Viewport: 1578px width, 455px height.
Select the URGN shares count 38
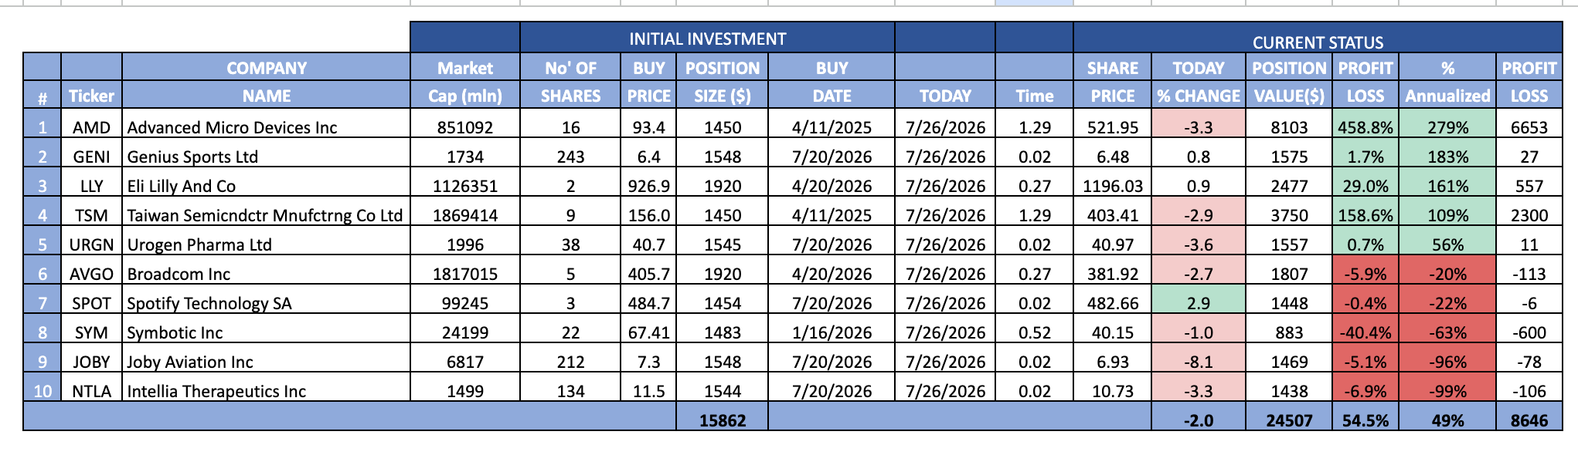click(570, 244)
